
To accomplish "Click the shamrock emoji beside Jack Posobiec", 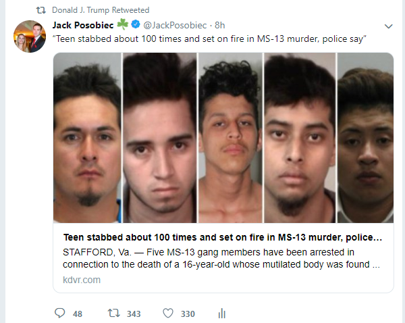I will tap(122, 24).
